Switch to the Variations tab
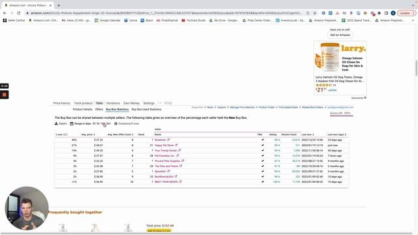This screenshot has width=418, height=235. 113,103
